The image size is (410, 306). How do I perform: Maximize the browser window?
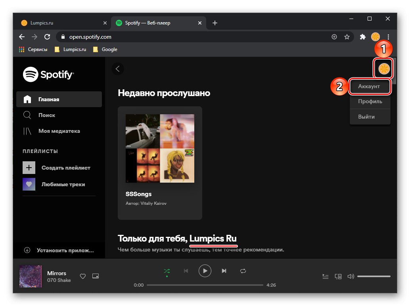point(370,19)
